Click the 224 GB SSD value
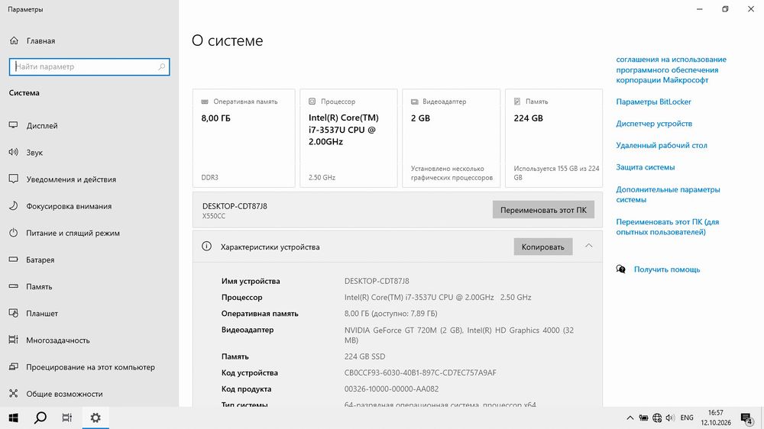The height and width of the screenshot is (429, 764). [364, 356]
